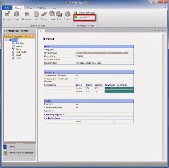Open the Termbase Management navigation view
The width and height of the screenshot is (169, 168).
point(19,153)
